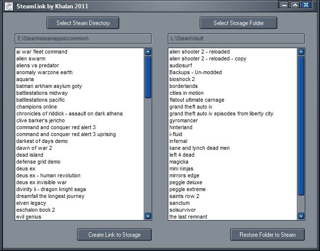Click Create Link to Storage button
The height and width of the screenshot is (251, 320).
pyautogui.click(x=114, y=235)
